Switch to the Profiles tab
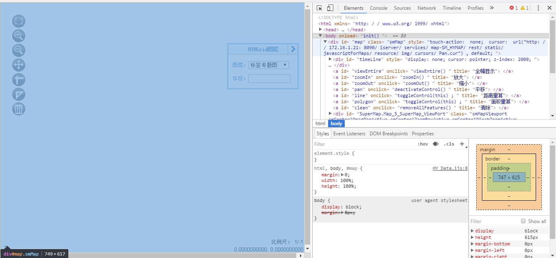The image size is (556, 258). (x=475, y=8)
